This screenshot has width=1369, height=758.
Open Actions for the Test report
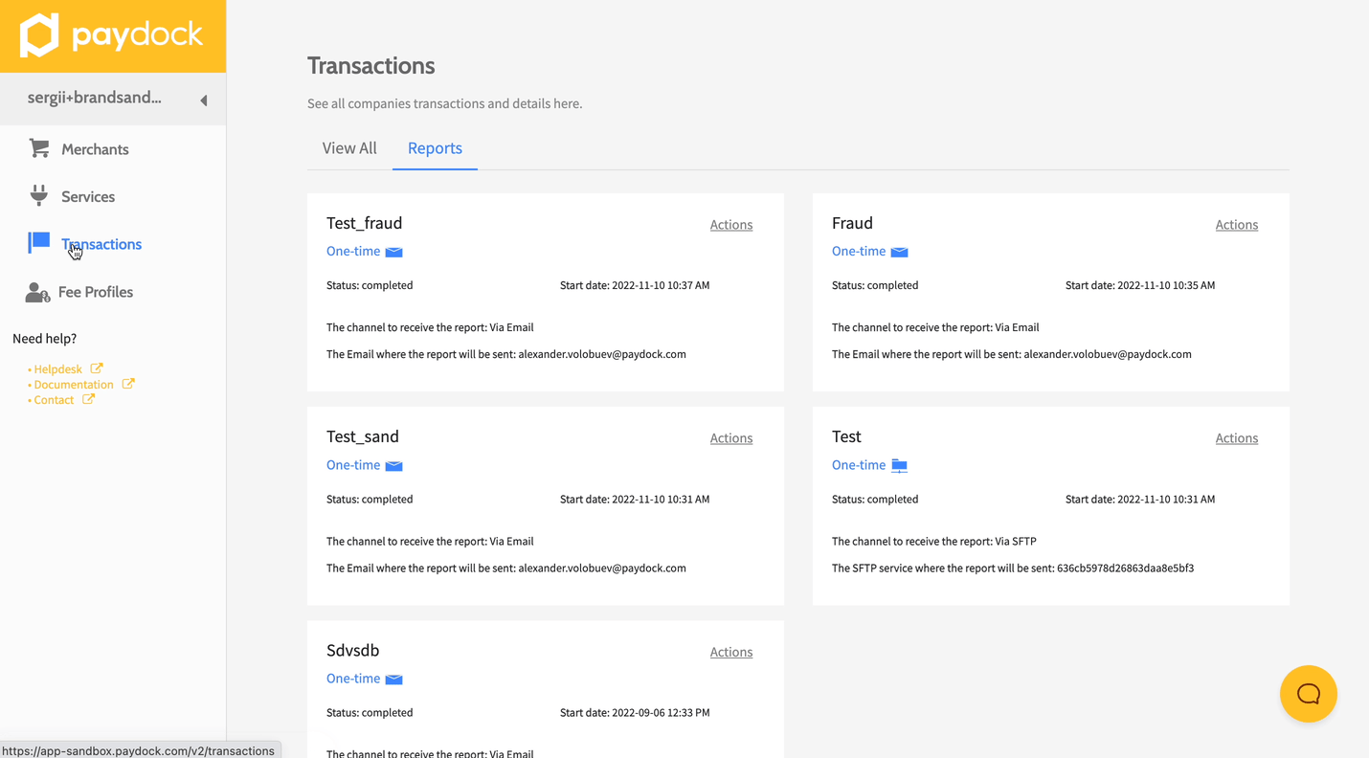(1237, 438)
